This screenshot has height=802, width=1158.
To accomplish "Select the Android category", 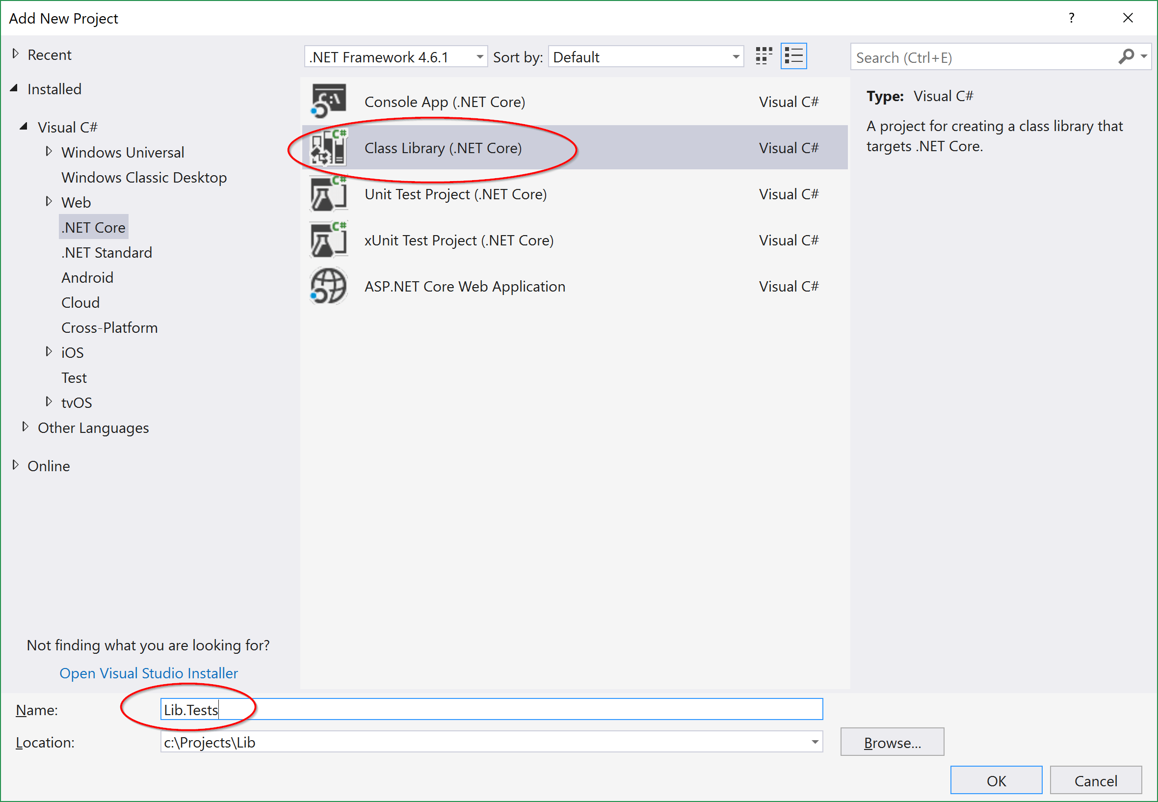I will [87, 277].
